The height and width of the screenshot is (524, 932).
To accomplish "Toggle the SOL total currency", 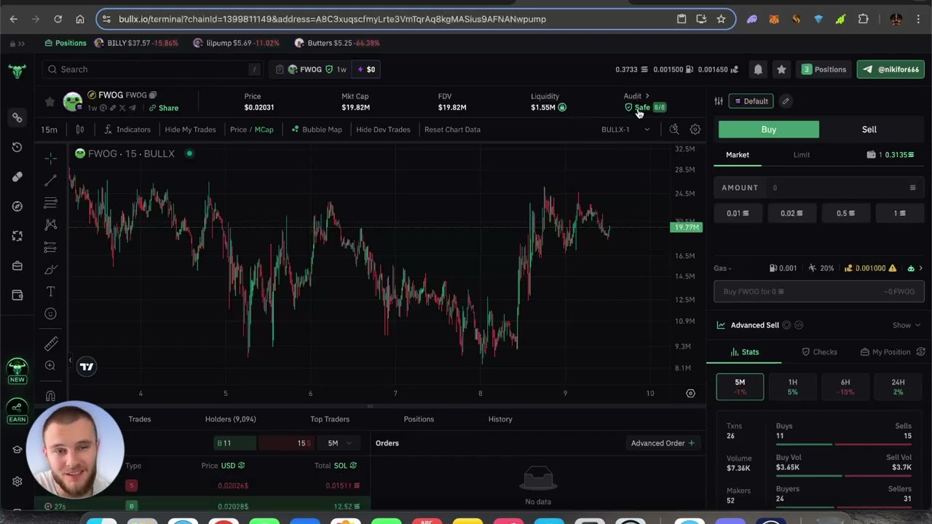I will (x=346, y=466).
